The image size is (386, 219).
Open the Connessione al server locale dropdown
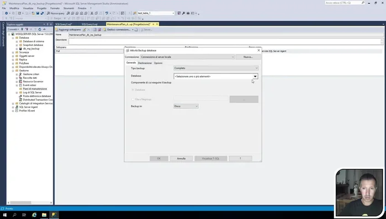coord(187,57)
